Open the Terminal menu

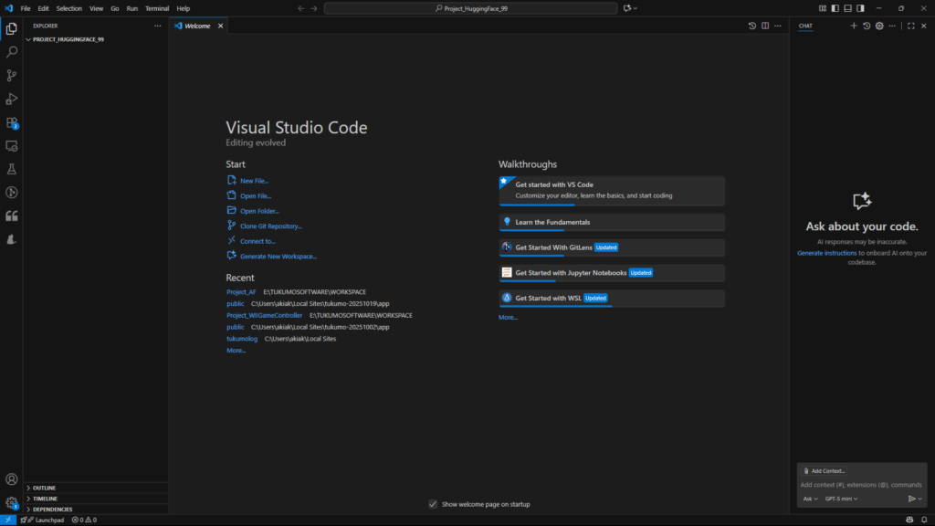pos(156,7)
